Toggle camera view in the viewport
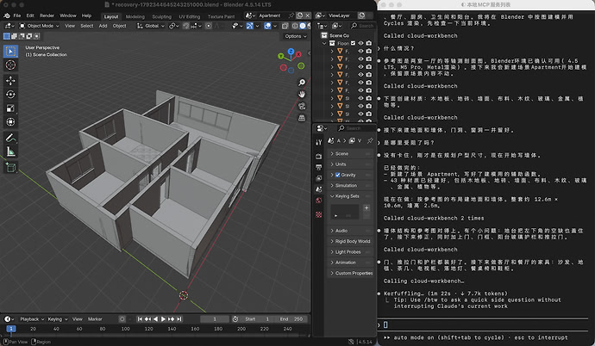This screenshot has width=595, height=346. (x=302, y=106)
